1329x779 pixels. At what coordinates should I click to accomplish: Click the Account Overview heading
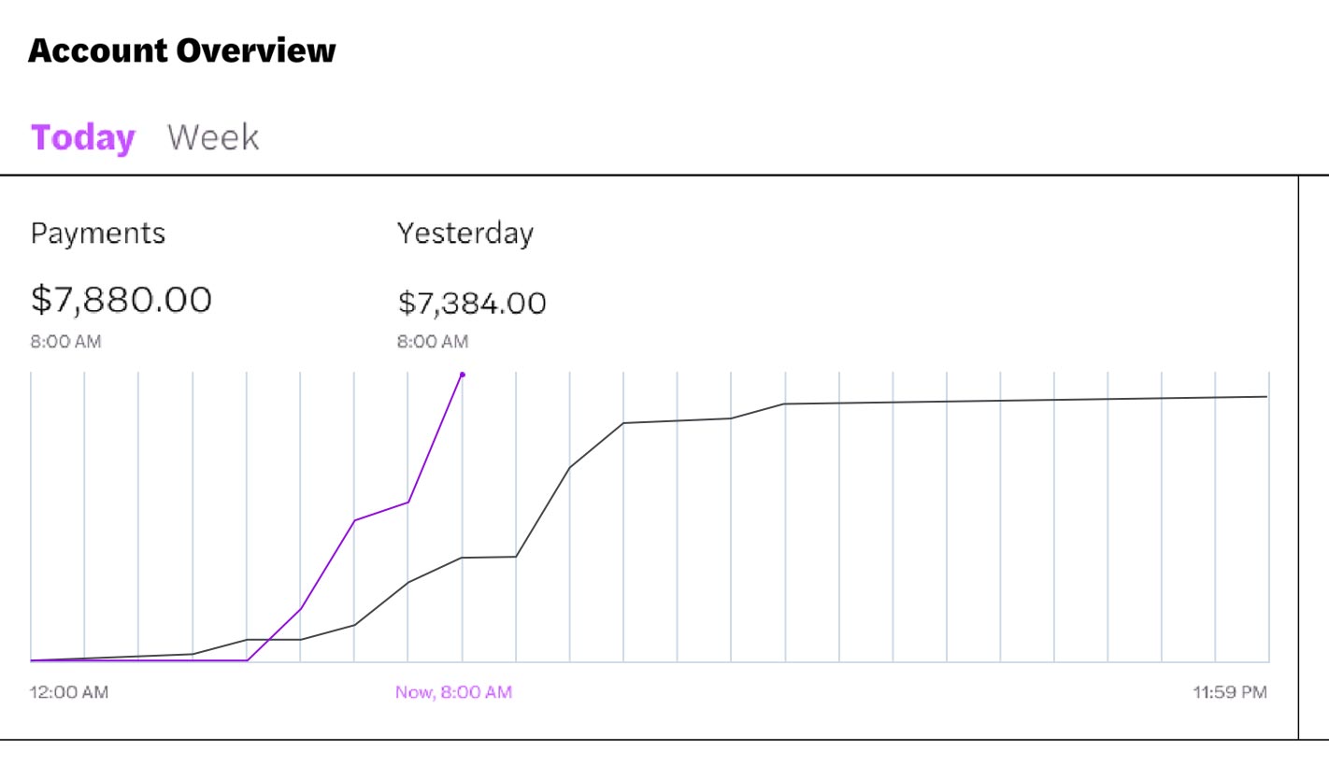point(183,49)
